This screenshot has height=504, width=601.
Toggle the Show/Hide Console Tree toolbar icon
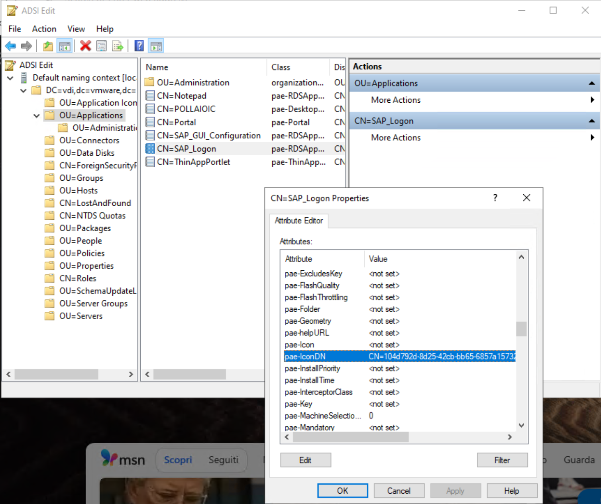(64, 46)
